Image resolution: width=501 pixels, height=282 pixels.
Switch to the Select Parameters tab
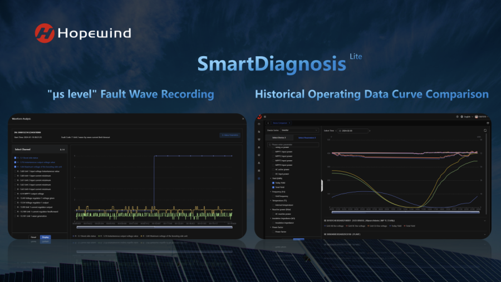coord(306,137)
